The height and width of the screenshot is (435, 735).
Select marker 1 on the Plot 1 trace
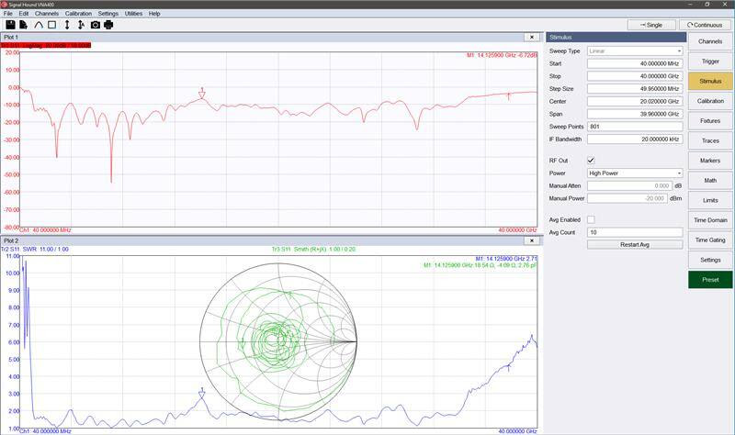coord(202,94)
